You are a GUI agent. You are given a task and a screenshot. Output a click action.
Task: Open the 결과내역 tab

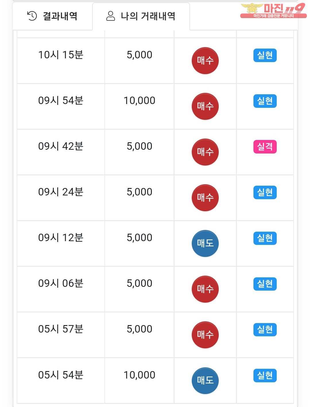coord(53,16)
